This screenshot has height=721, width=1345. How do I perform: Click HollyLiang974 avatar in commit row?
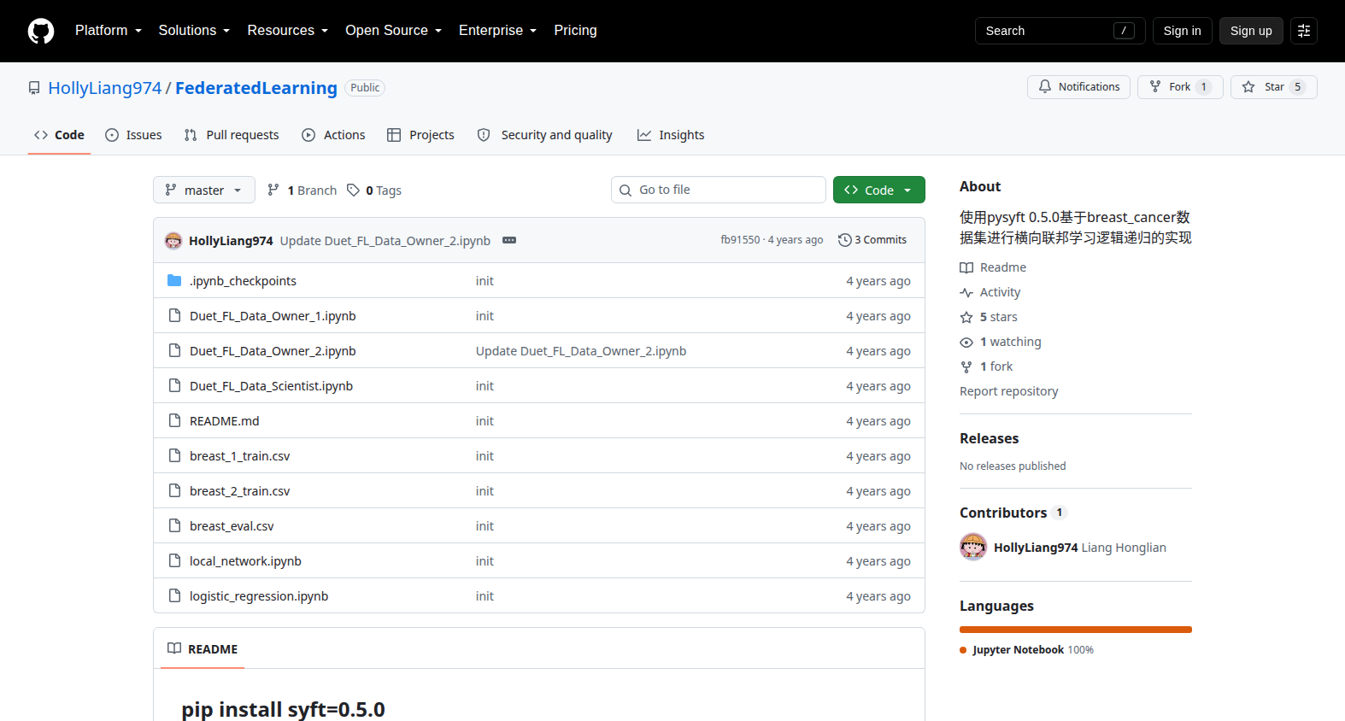(173, 240)
